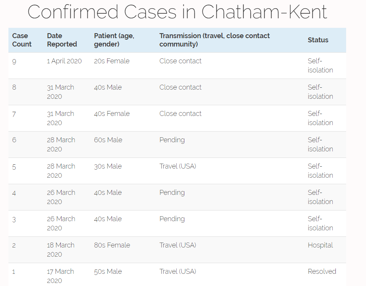The image size is (366, 286).
Task: Click case count number 9
Action: coord(14,61)
